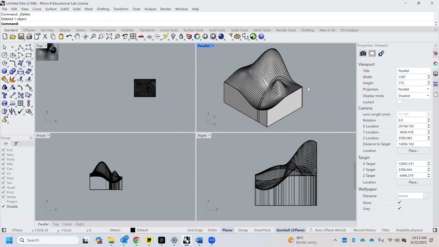The image size is (439, 247).
Task: Click the red car icon
Action: 141,37
